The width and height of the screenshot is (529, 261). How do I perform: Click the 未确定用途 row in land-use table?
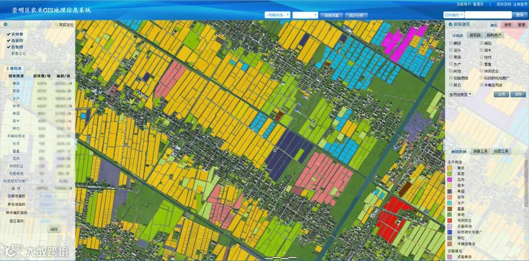tap(38, 136)
